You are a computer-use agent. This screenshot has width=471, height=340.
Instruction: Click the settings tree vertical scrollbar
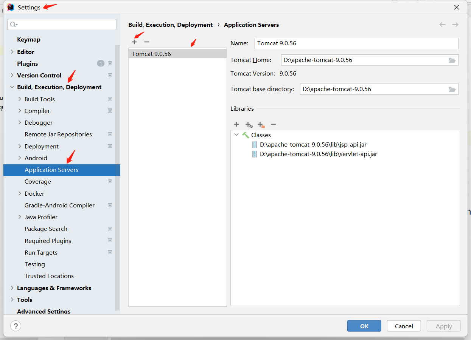pos(118,178)
